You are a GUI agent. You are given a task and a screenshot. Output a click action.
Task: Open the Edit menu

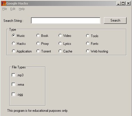coord(13,9)
